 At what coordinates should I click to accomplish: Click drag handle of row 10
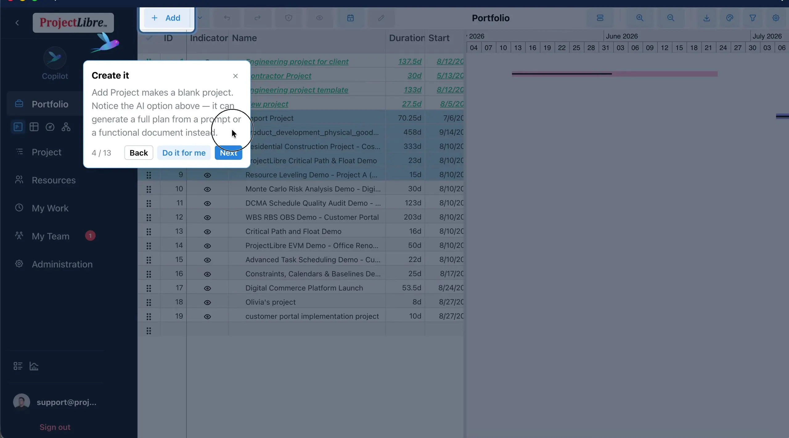[x=149, y=189]
